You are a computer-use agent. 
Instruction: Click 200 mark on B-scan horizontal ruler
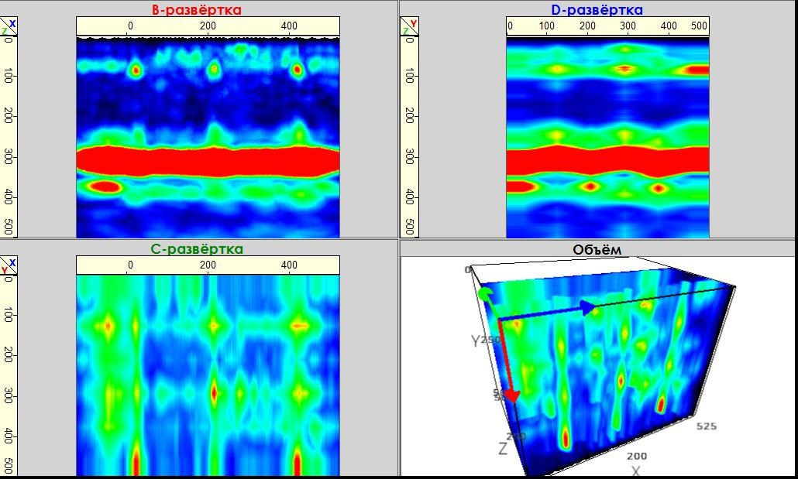(x=208, y=26)
